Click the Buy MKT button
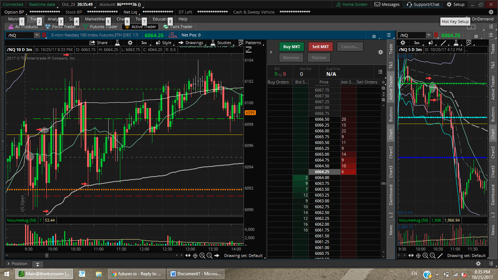 pos(291,47)
